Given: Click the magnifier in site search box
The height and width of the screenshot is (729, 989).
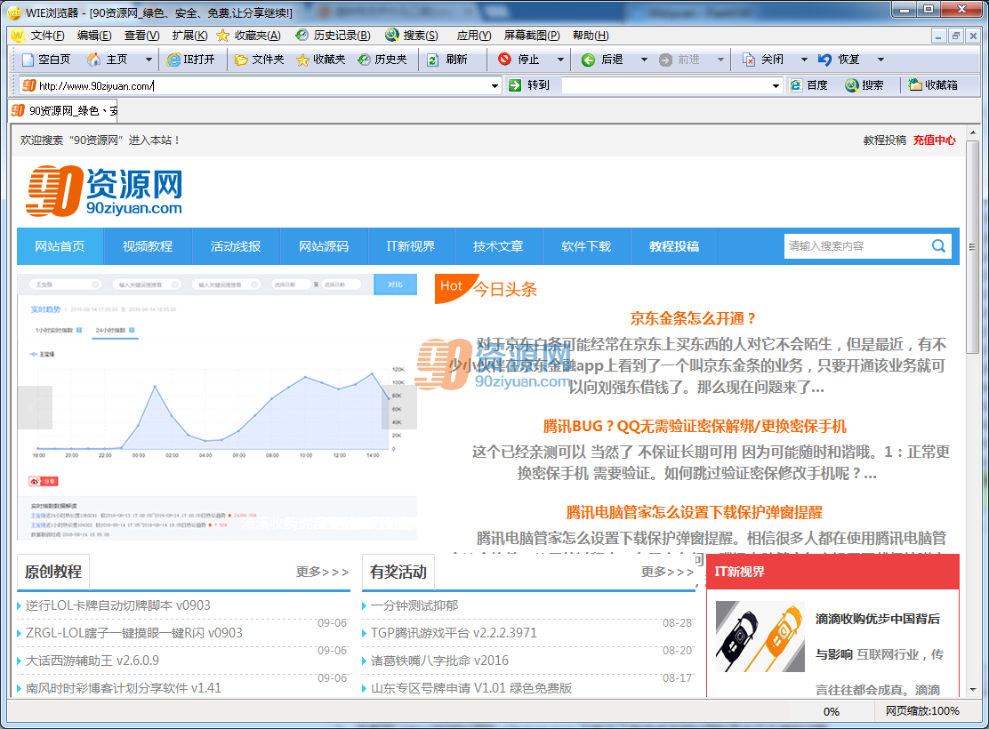Looking at the screenshot, I should pos(938,246).
